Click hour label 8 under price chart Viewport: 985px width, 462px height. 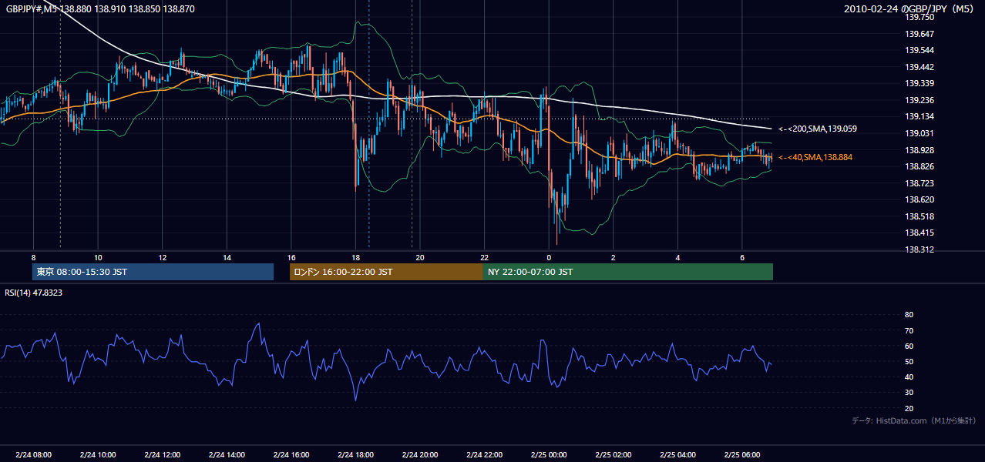[x=33, y=257]
